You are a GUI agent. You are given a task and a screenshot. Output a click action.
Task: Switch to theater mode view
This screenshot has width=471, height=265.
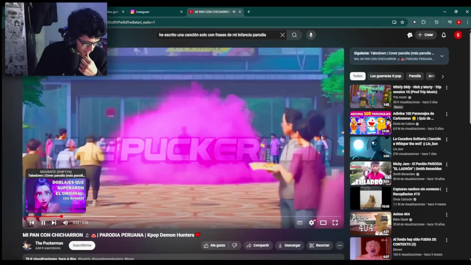pos(323,223)
